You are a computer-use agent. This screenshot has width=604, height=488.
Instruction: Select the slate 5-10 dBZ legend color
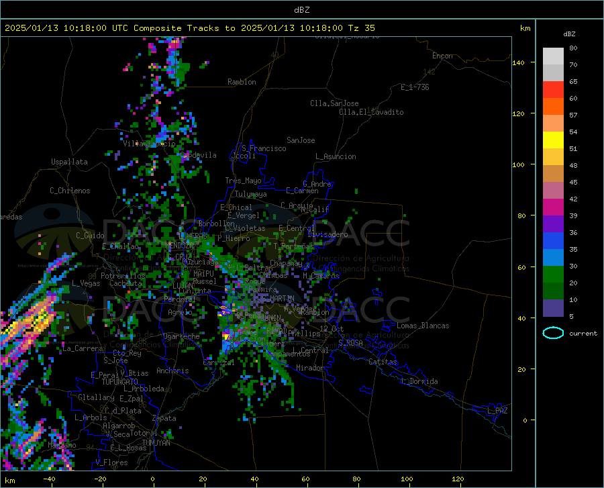pyautogui.click(x=553, y=307)
